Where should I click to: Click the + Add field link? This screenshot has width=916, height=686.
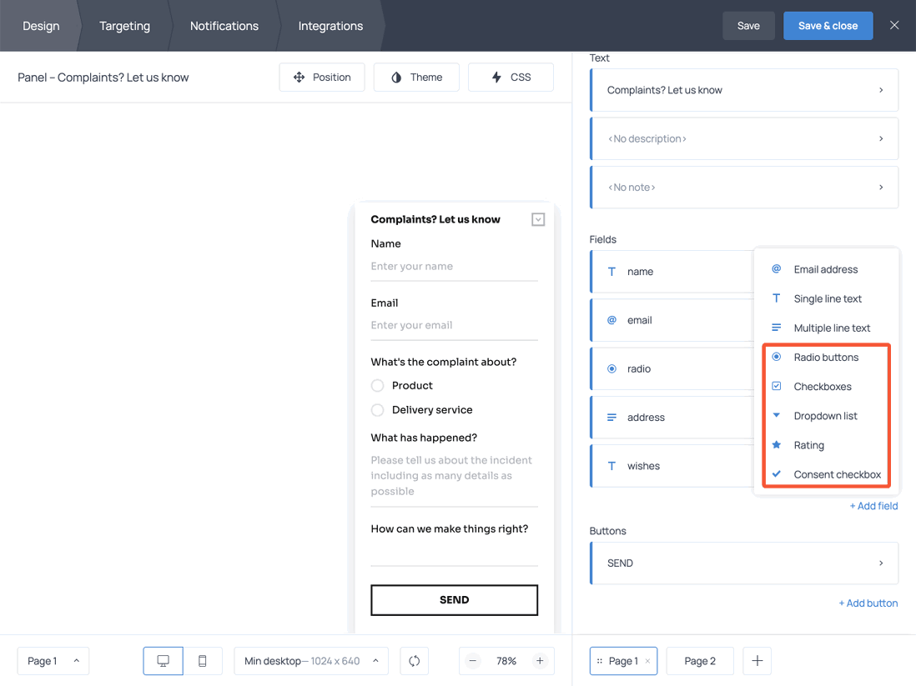point(873,505)
